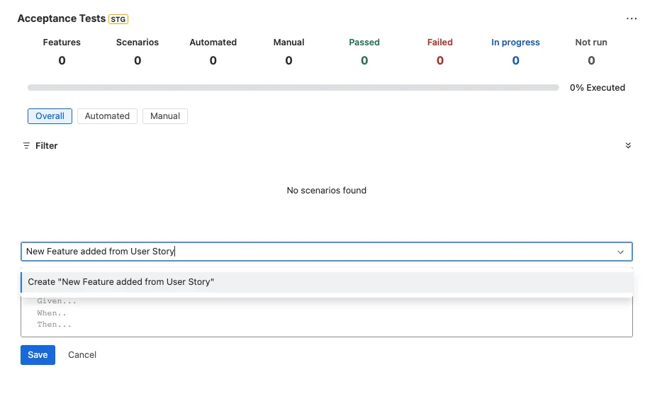Choose Create "New Feature added from User Story" option
Image resolution: width=667 pixels, height=394 pixels.
click(x=327, y=282)
